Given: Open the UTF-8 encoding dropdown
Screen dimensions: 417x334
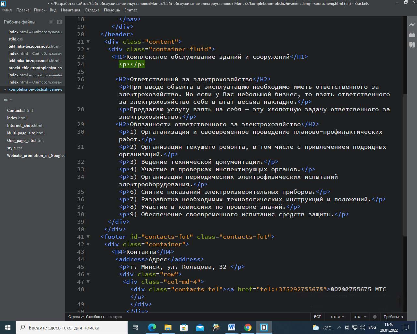Looking at the screenshot, I should click(338, 317).
